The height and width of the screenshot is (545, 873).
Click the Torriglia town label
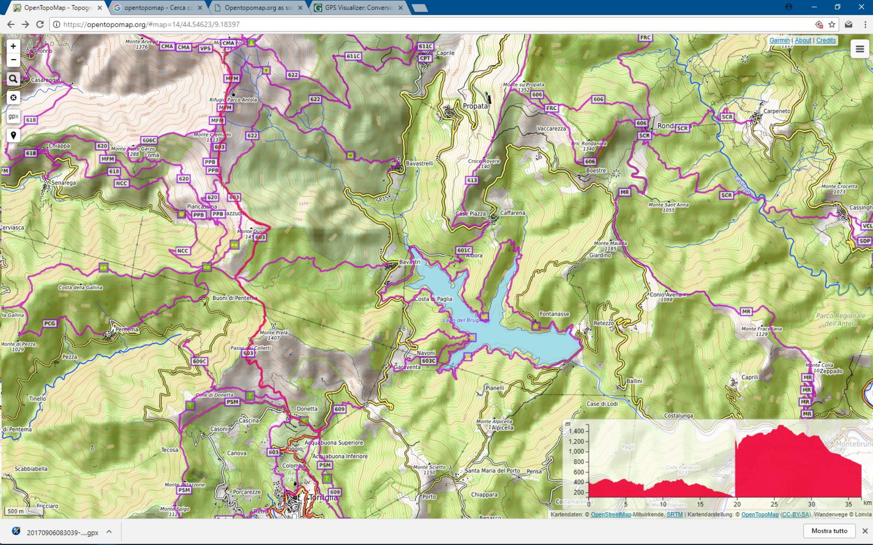pyautogui.click(x=323, y=497)
